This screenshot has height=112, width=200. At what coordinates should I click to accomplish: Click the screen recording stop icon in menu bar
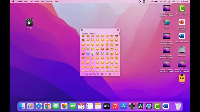click(140, 1)
